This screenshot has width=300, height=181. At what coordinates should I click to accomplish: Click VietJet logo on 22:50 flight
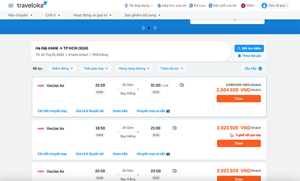point(41,86)
